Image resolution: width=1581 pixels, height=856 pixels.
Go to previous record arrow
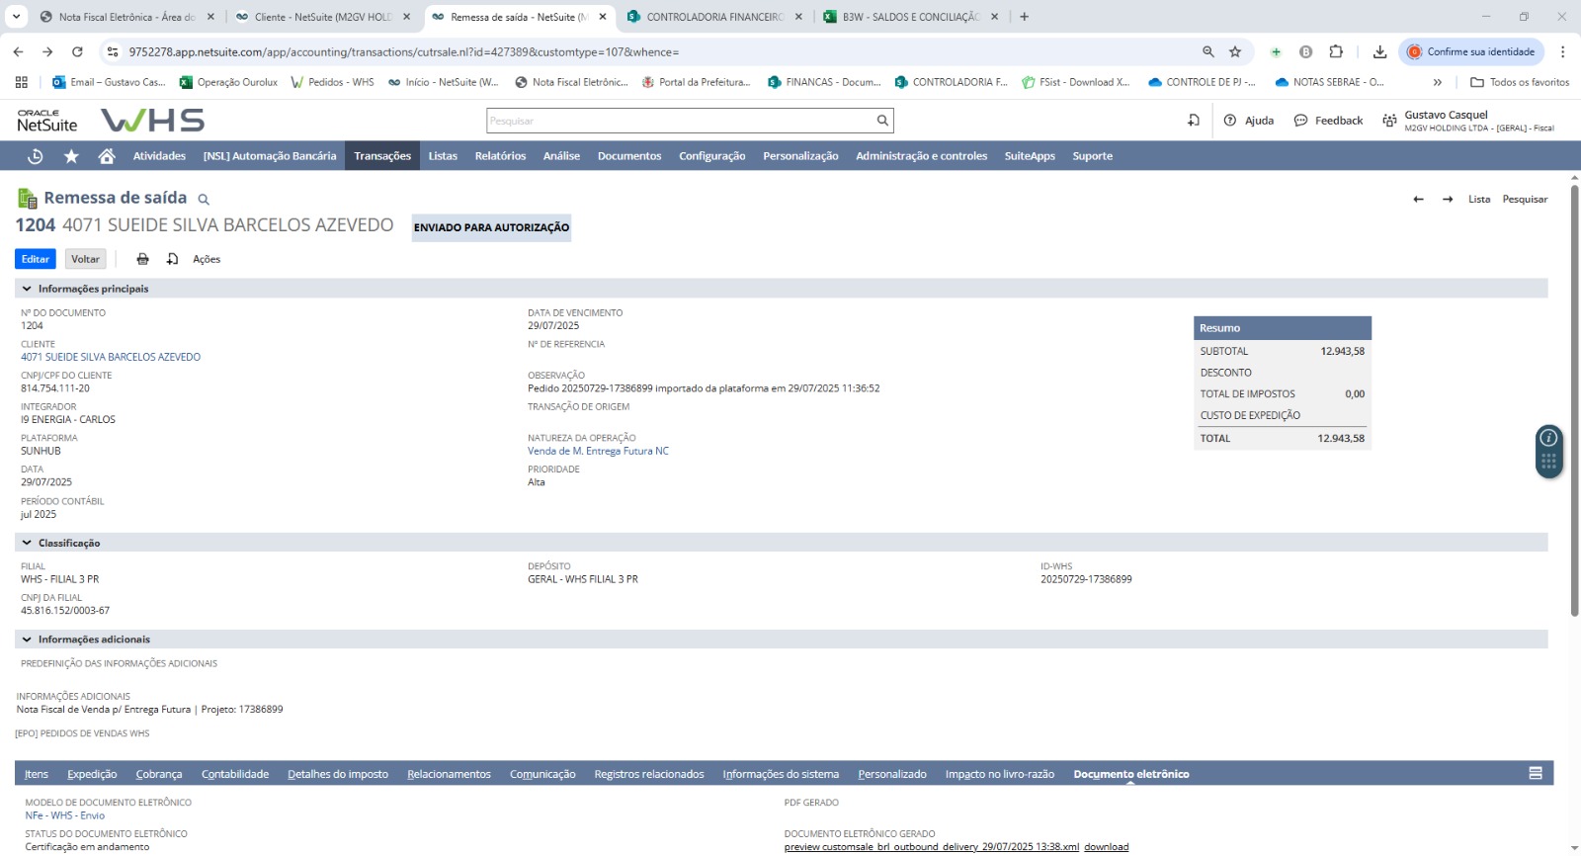1418,200
